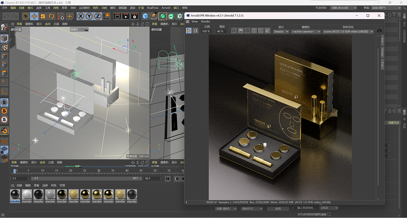Click the Make Editable icon

[4, 27]
